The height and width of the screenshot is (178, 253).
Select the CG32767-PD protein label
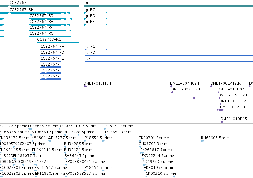pos(52,53)
